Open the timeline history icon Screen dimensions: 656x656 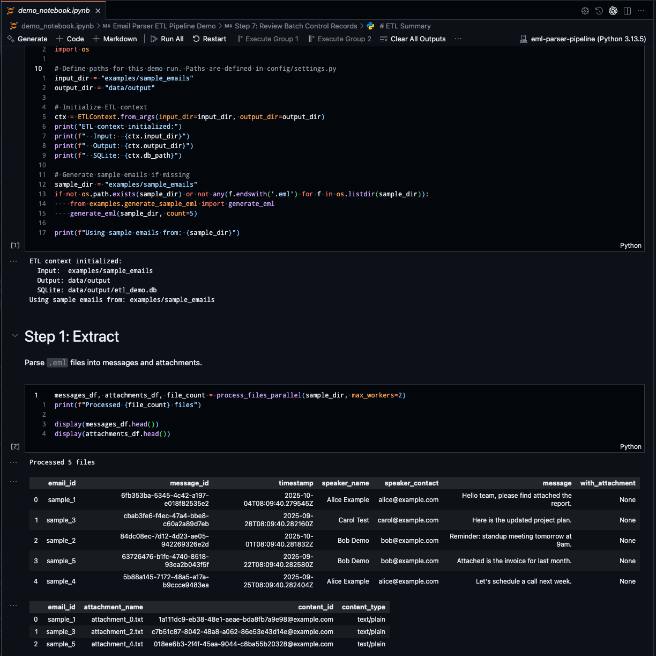tap(599, 11)
